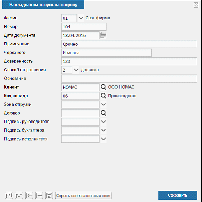Image resolution: width=202 pixels, height=202 pixels.
Task: Click the Сохранить button
Action: 178,195
